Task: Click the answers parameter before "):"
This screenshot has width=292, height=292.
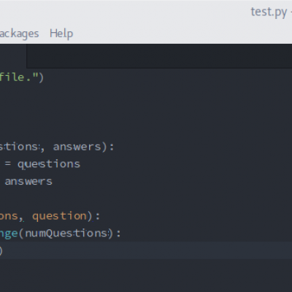Action: tap(77, 147)
